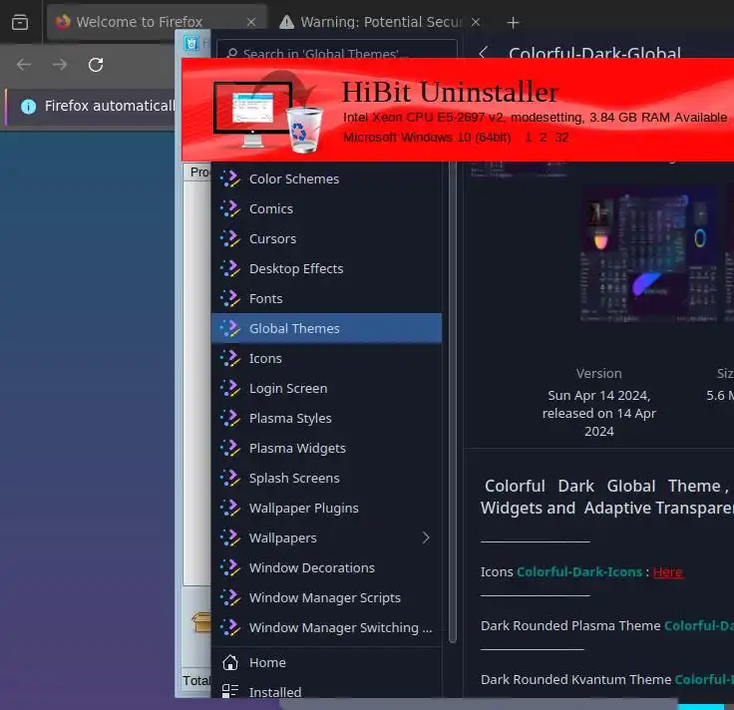Click 'Microsoft Windows 10 (64bit)' text
734x710 pixels.
click(x=427, y=138)
